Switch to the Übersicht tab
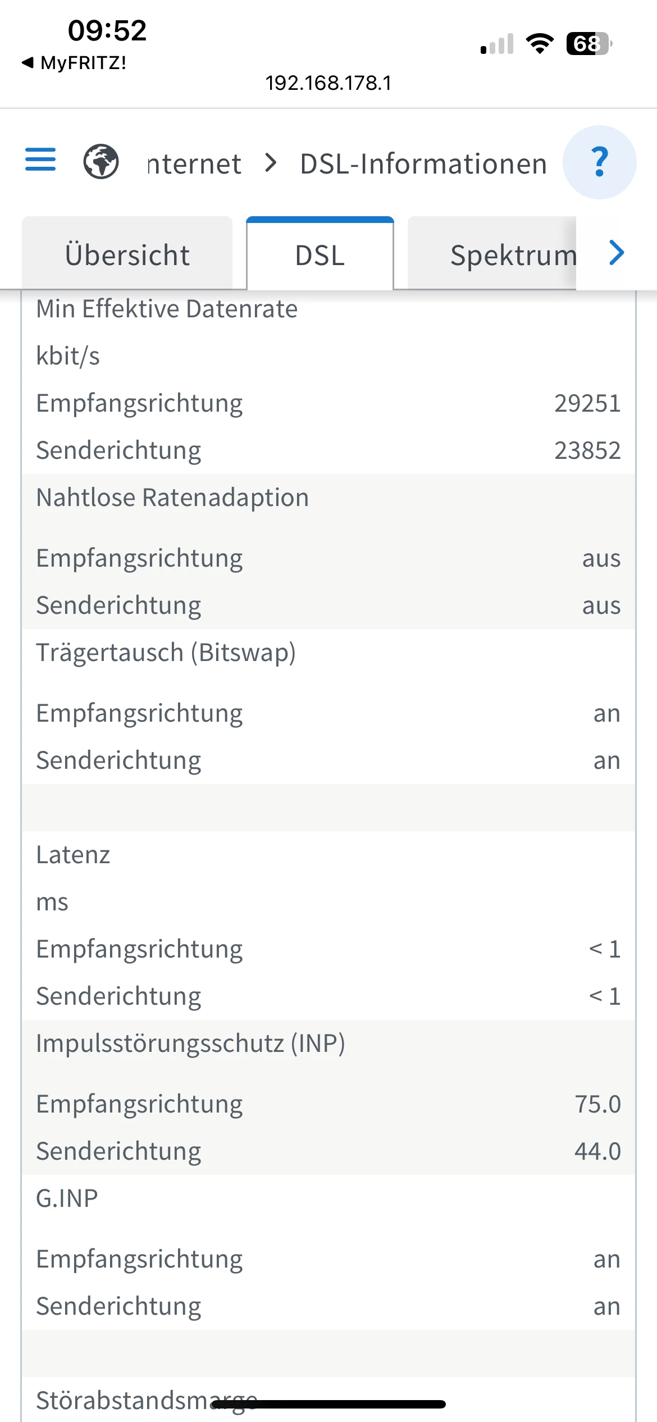 tap(127, 255)
